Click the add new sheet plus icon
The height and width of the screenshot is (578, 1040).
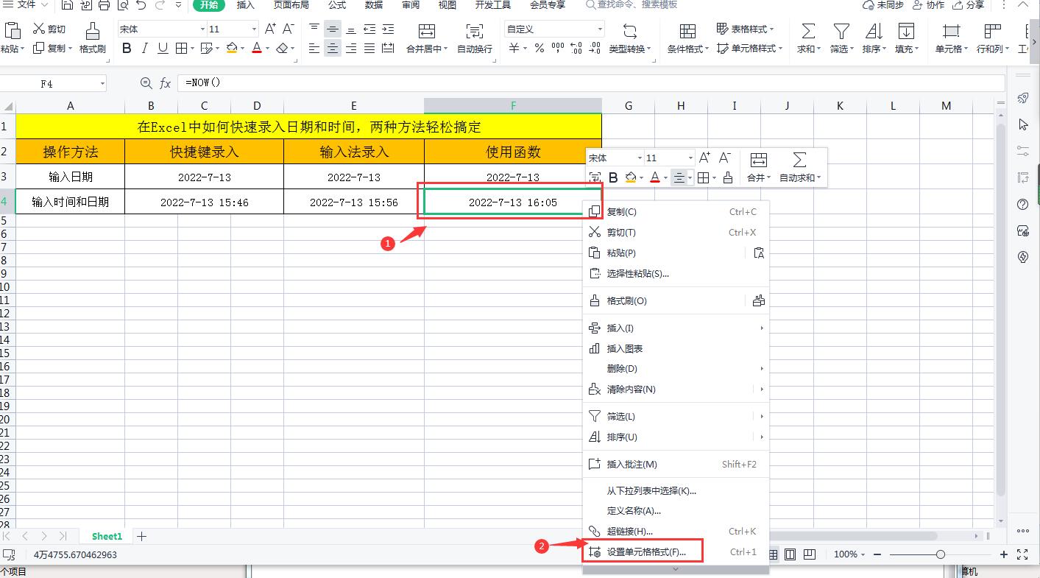[x=142, y=536]
